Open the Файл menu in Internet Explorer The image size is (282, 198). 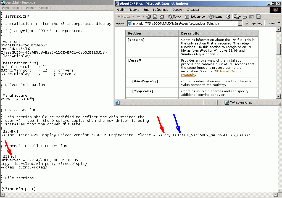point(121,10)
